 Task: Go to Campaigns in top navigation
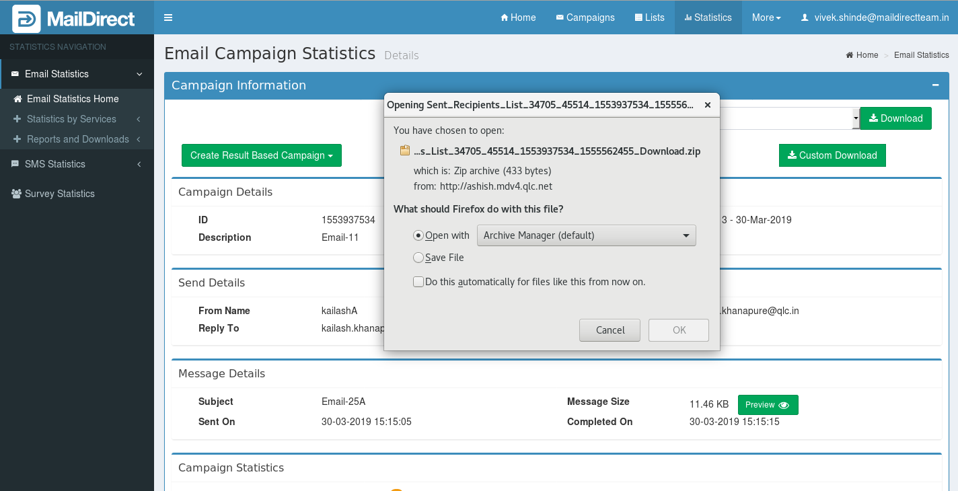tap(585, 17)
